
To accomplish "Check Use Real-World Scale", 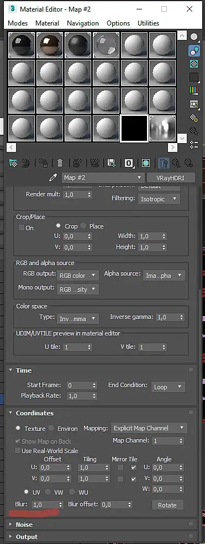I will (x=17, y=451).
